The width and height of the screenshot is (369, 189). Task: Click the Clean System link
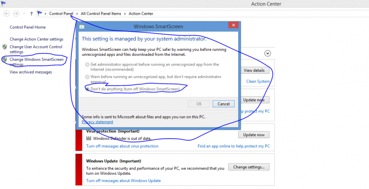pos(258,81)
